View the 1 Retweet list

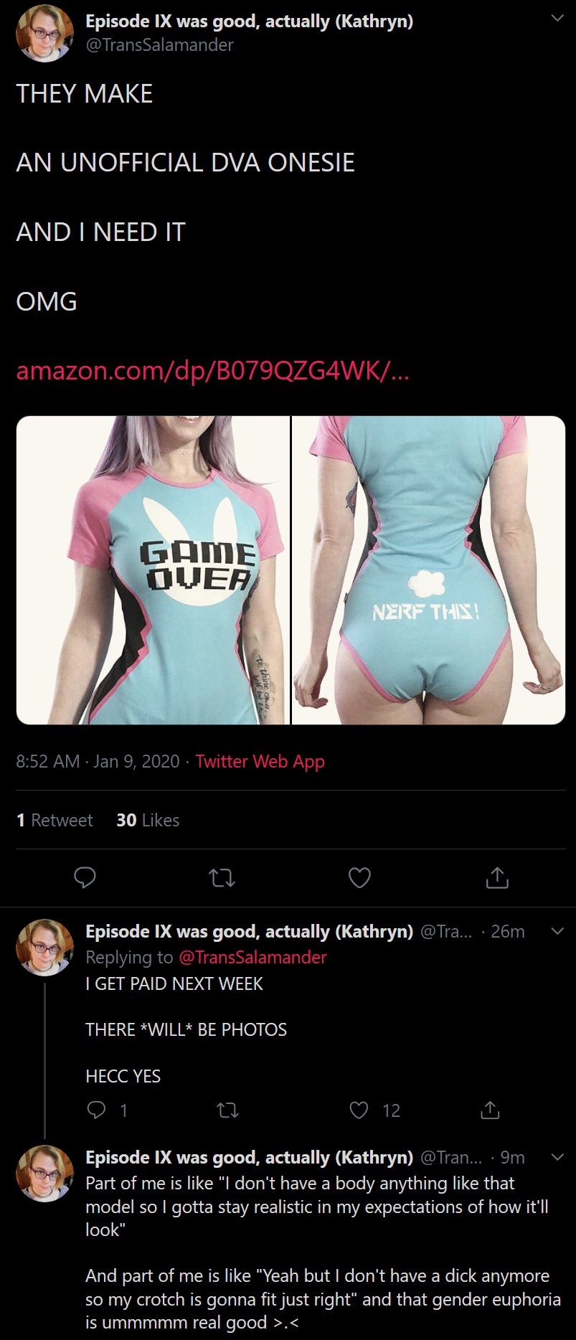point(55,820)
